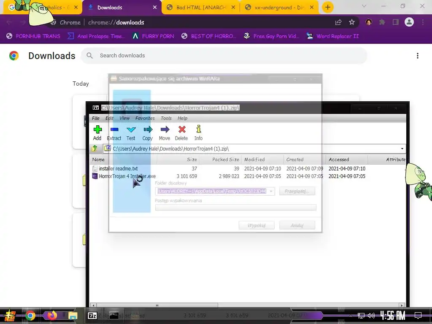Toggle the Chrome side panel icon
The height and width of the screenshot is (324, 432).
click(x=396, y=22)
